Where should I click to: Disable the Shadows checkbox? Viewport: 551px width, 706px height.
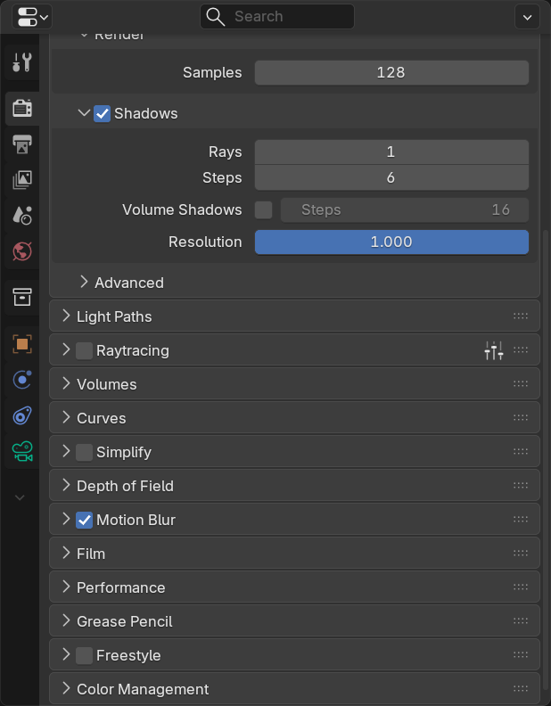(103, 113)
